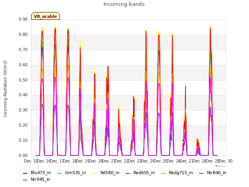
Task: Click the Grn535_in legend label
Action: coord(75,173)
